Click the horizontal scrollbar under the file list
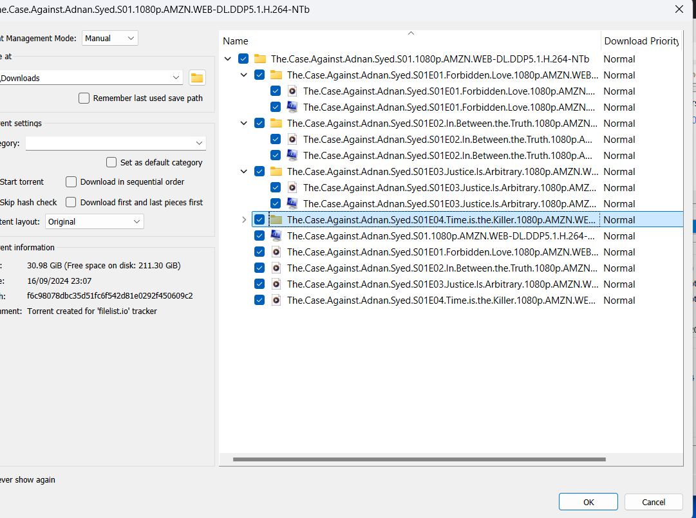The width and height of the screenshot is (696, 518). tap(419, 459)
